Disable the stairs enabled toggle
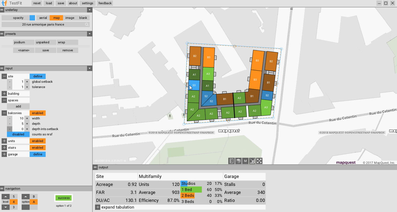The height and width of the screenshot is (212, 397). (x=38, y=147)
